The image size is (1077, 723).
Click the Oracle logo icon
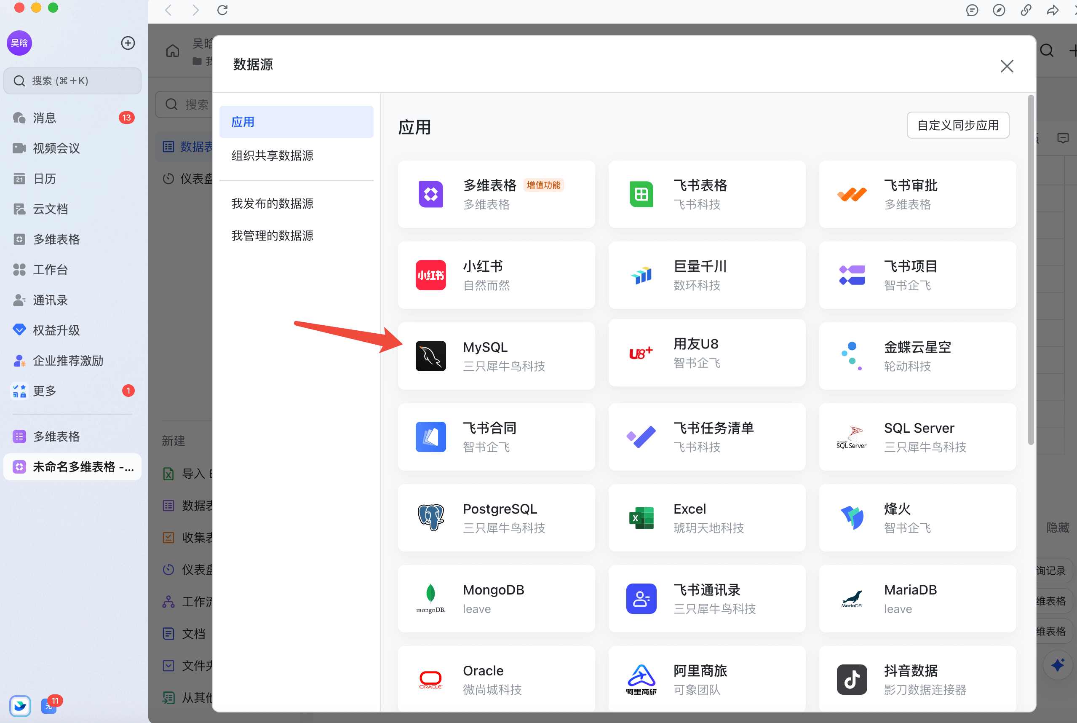click(x=430, y=679)
